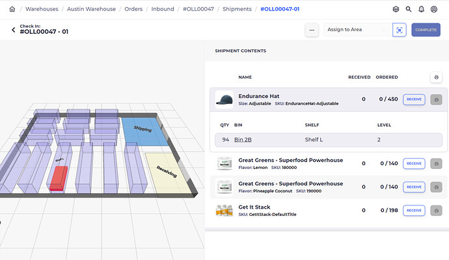Select the RECEIVED column header
Viewport: 449px width, 260px height.
click(359, 77)
